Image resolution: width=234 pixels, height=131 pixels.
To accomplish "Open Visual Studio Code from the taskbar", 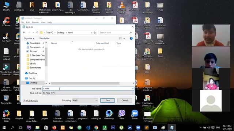I will coord(88,128).
